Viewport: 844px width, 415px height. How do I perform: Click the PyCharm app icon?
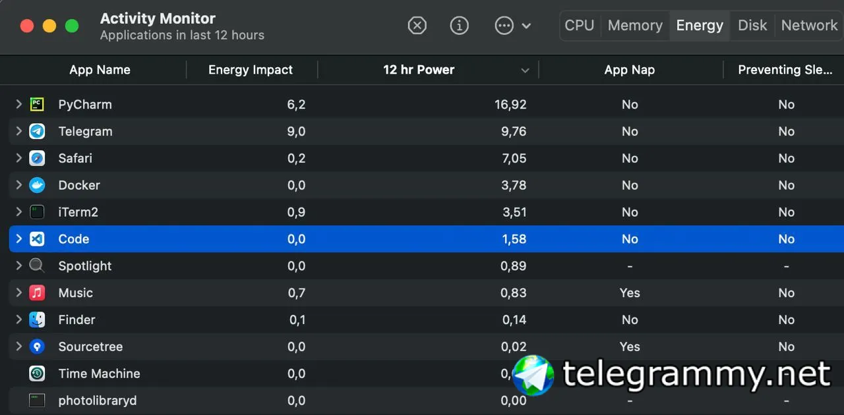(37, 104)
